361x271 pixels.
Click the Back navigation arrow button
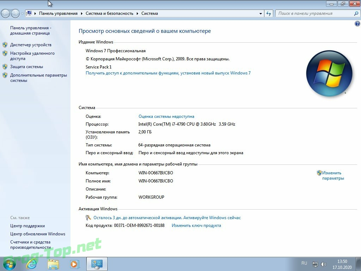click(6, 14)
